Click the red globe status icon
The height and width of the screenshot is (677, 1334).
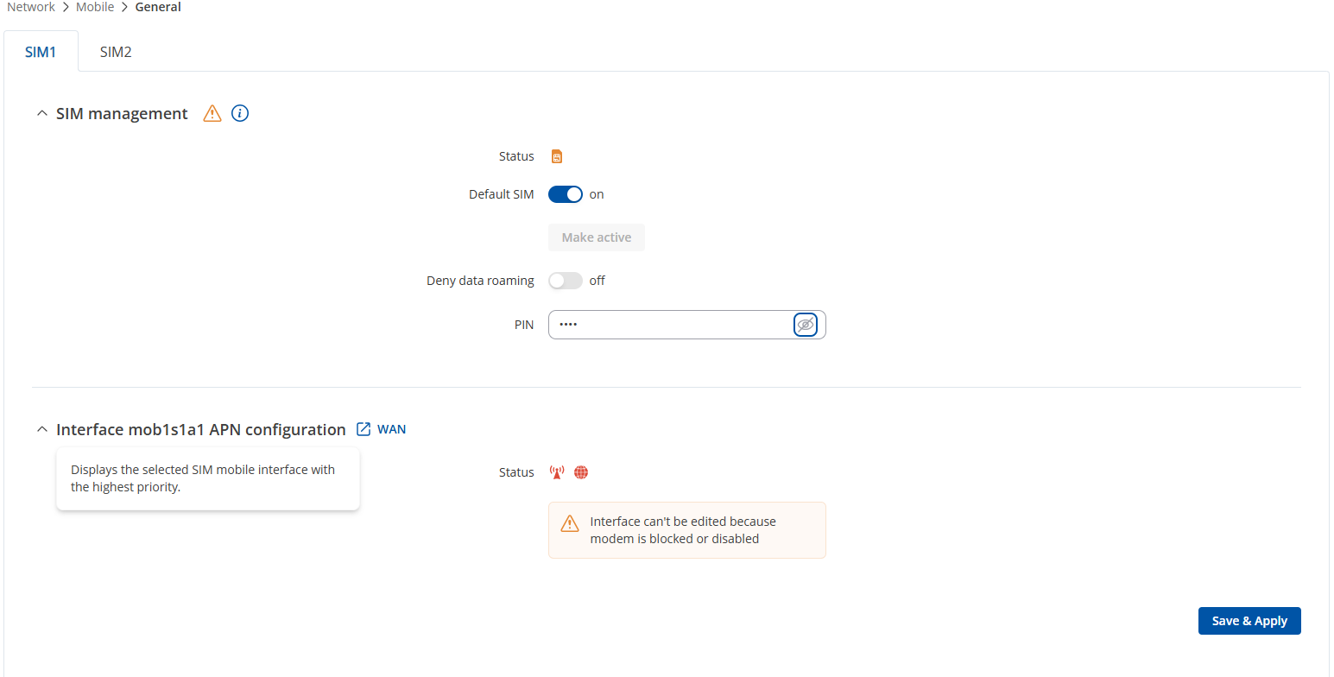[x=581, y=472]
